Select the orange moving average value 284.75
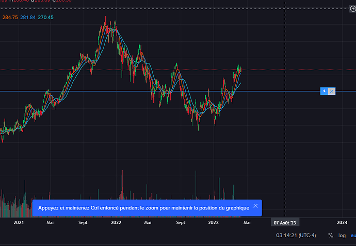Screen dimensions: 356x246 [x=10, y=18]
